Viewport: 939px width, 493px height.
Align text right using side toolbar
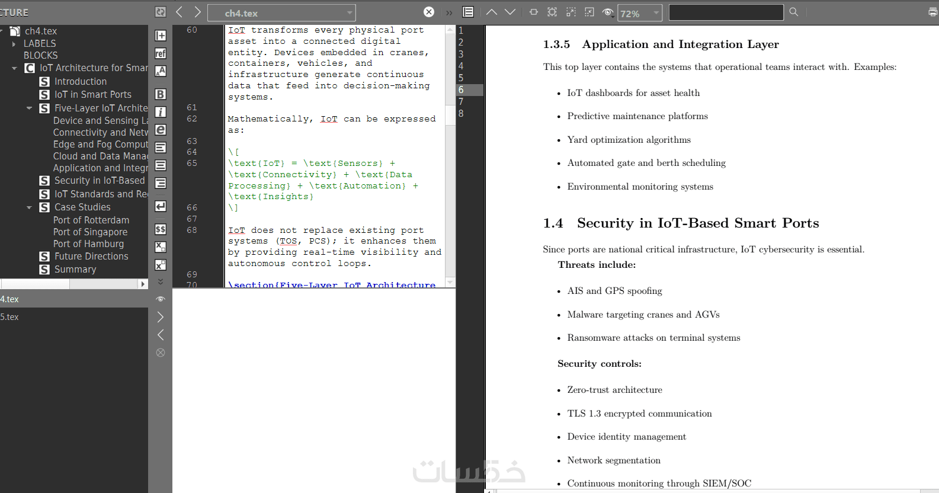click(161, 183)
